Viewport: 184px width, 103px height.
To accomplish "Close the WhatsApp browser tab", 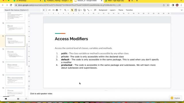I will 41,1.
